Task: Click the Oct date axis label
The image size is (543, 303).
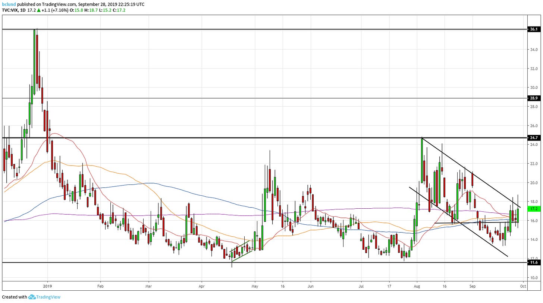Action: 523,286
